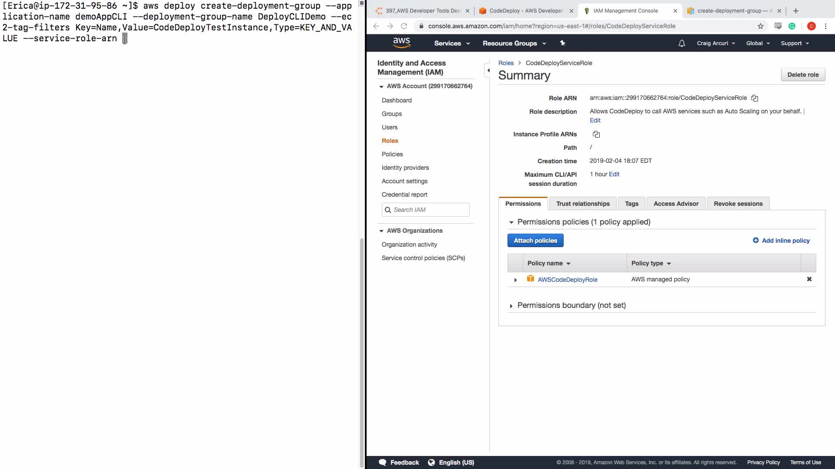Collapse the IAM sidebar panel arrow
Image resolution: width=835 pixels, height=469 pixels.
click(488, 70)
